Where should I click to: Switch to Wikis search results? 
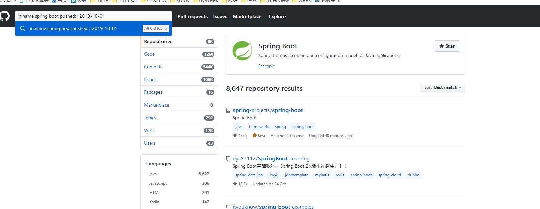click(x=179, y=130)
